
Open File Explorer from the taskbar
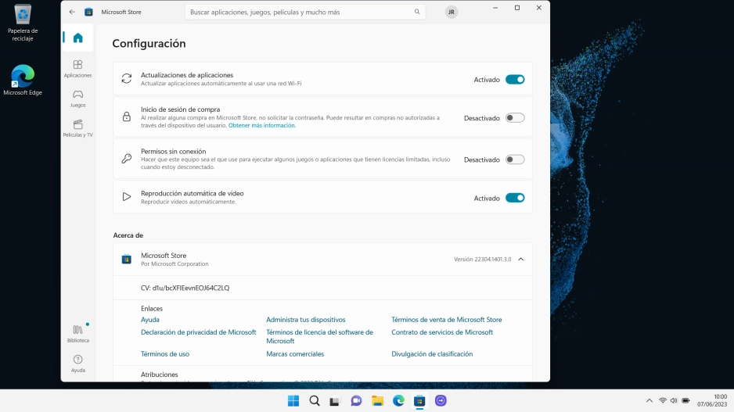tap(377, 401)
